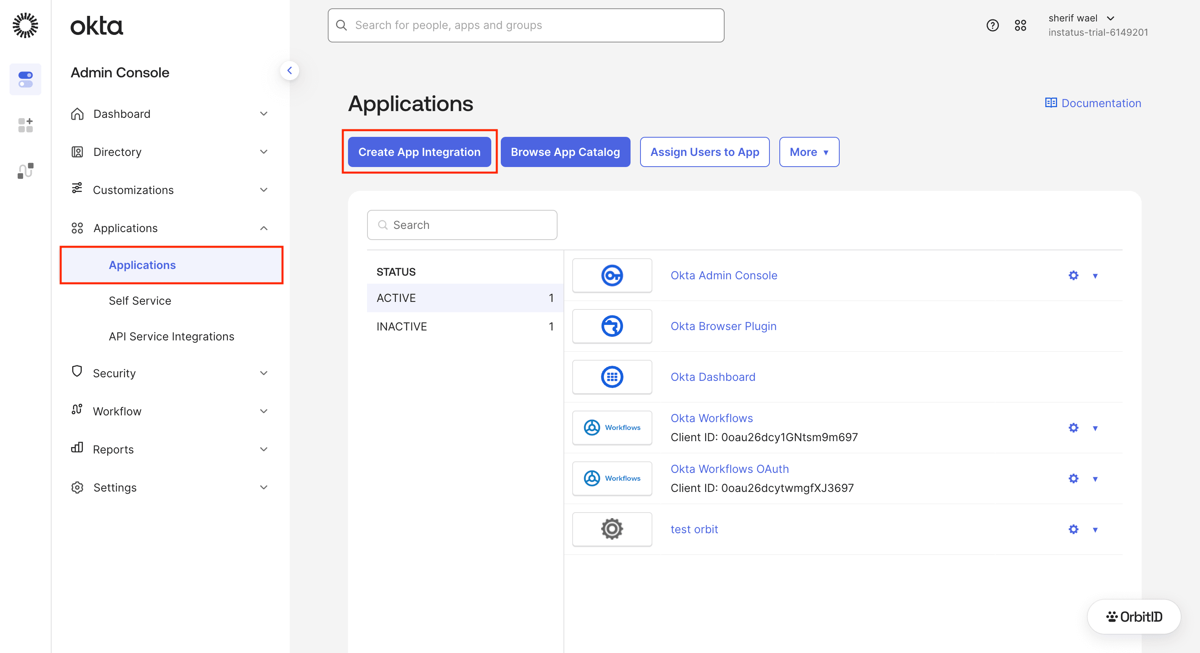
Task: Open the apps grid icon near the username
Action: [x=1020, y=25]
